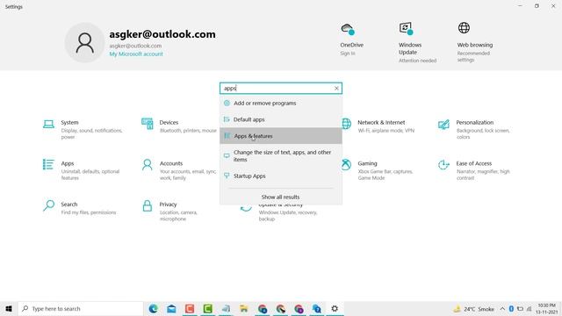Click the taskbar Type here to search box

(x=81, y=308)
